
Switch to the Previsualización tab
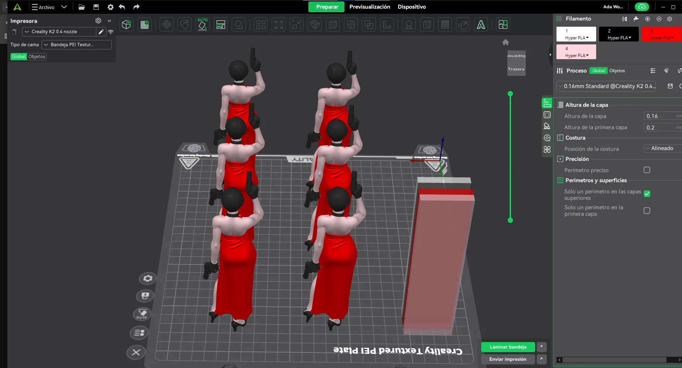click(370, 7)
